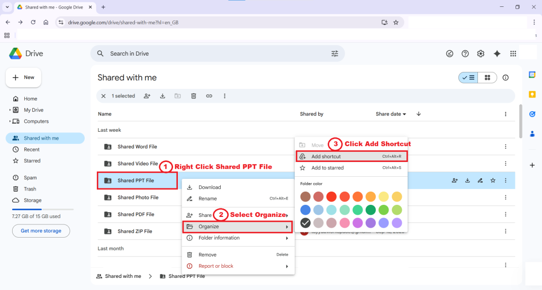Open the Gemini sparkle icon
The height and width of the screenshot is (290, 542).
tap(496, 53)
